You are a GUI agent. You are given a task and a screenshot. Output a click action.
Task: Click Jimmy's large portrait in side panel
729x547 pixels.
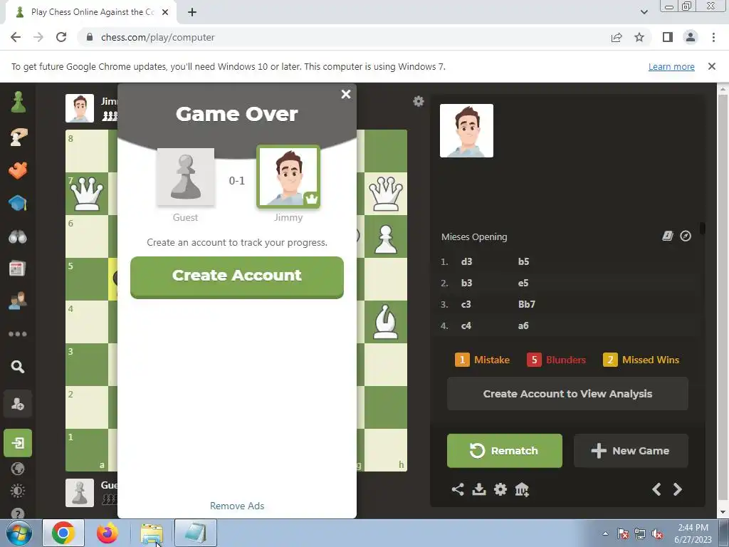pos(466,131)
